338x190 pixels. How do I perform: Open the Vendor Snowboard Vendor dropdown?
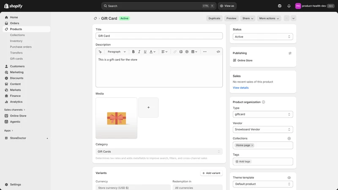tap(263, 130)
